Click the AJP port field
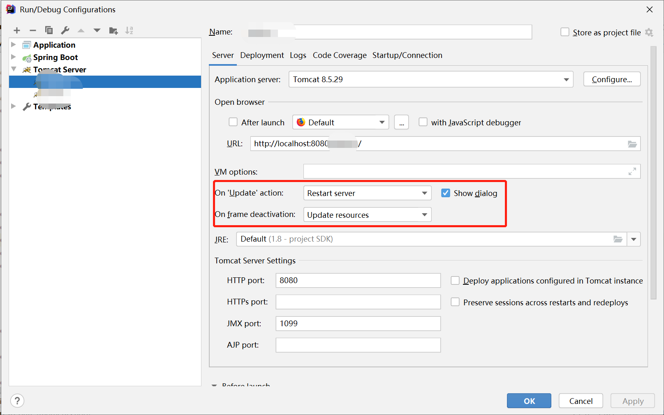 tap(358, 345)
